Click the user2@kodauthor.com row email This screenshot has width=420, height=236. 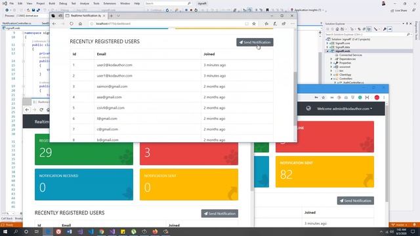[x=114, y=65]
